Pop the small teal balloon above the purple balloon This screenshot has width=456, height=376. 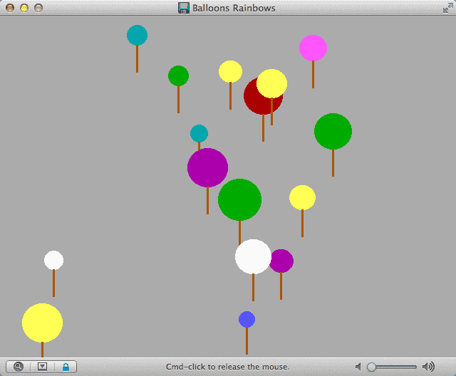[x=199, y=133]
